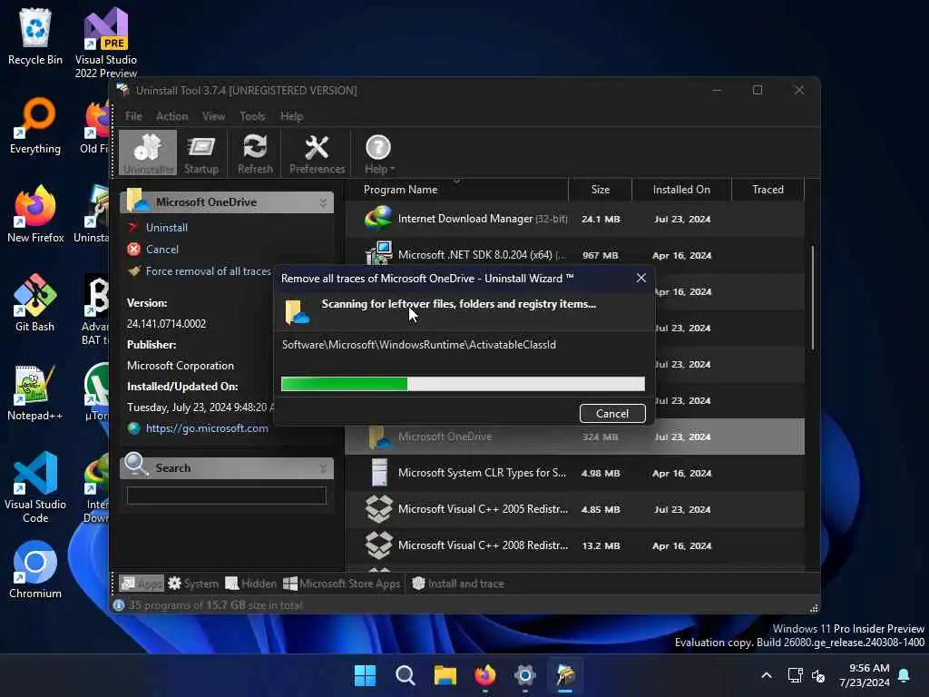Select Microsoft Visual C++ 2005 Redistributable row
The height and width of the screenshot is (697, 929).
tap(574, 509)
